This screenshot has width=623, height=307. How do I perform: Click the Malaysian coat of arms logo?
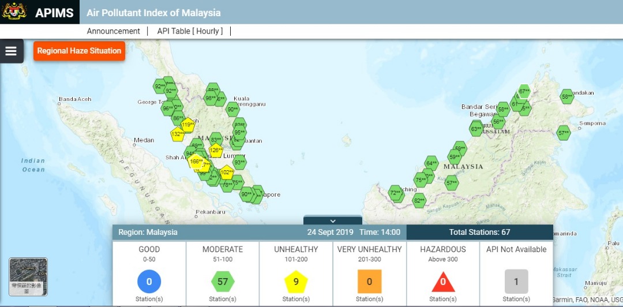coord(14,11)
